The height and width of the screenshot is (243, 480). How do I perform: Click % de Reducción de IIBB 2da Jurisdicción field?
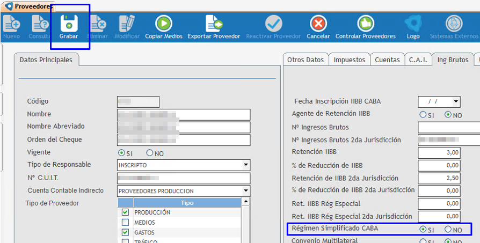click(x=439, y=191)
